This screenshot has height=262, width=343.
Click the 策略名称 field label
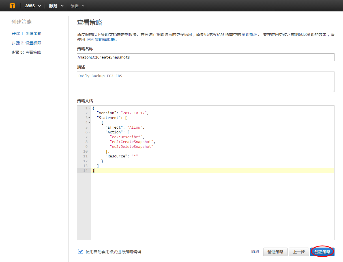[85, 49]
